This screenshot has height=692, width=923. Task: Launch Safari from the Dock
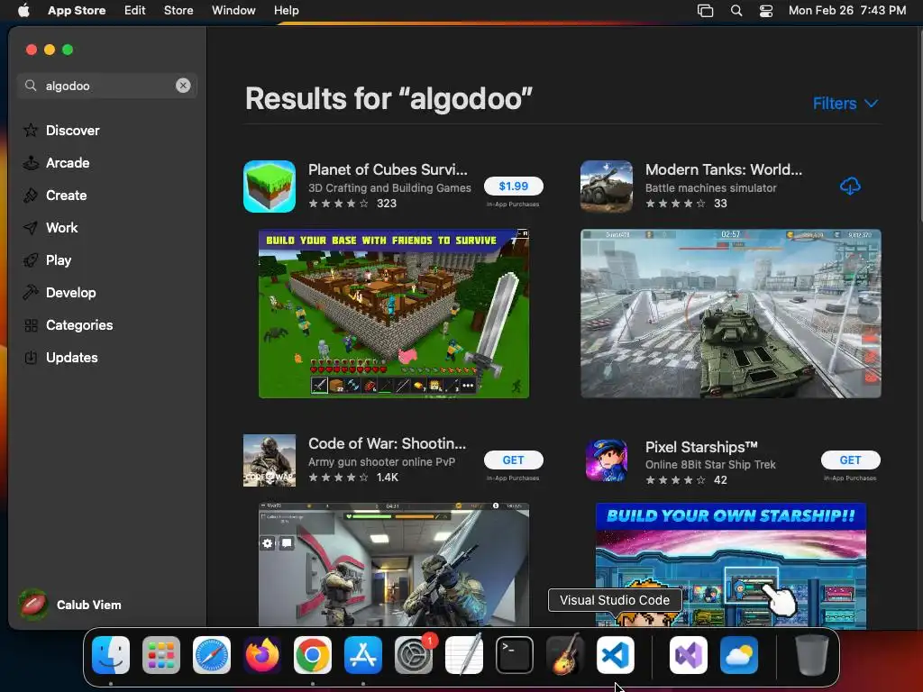212,655
